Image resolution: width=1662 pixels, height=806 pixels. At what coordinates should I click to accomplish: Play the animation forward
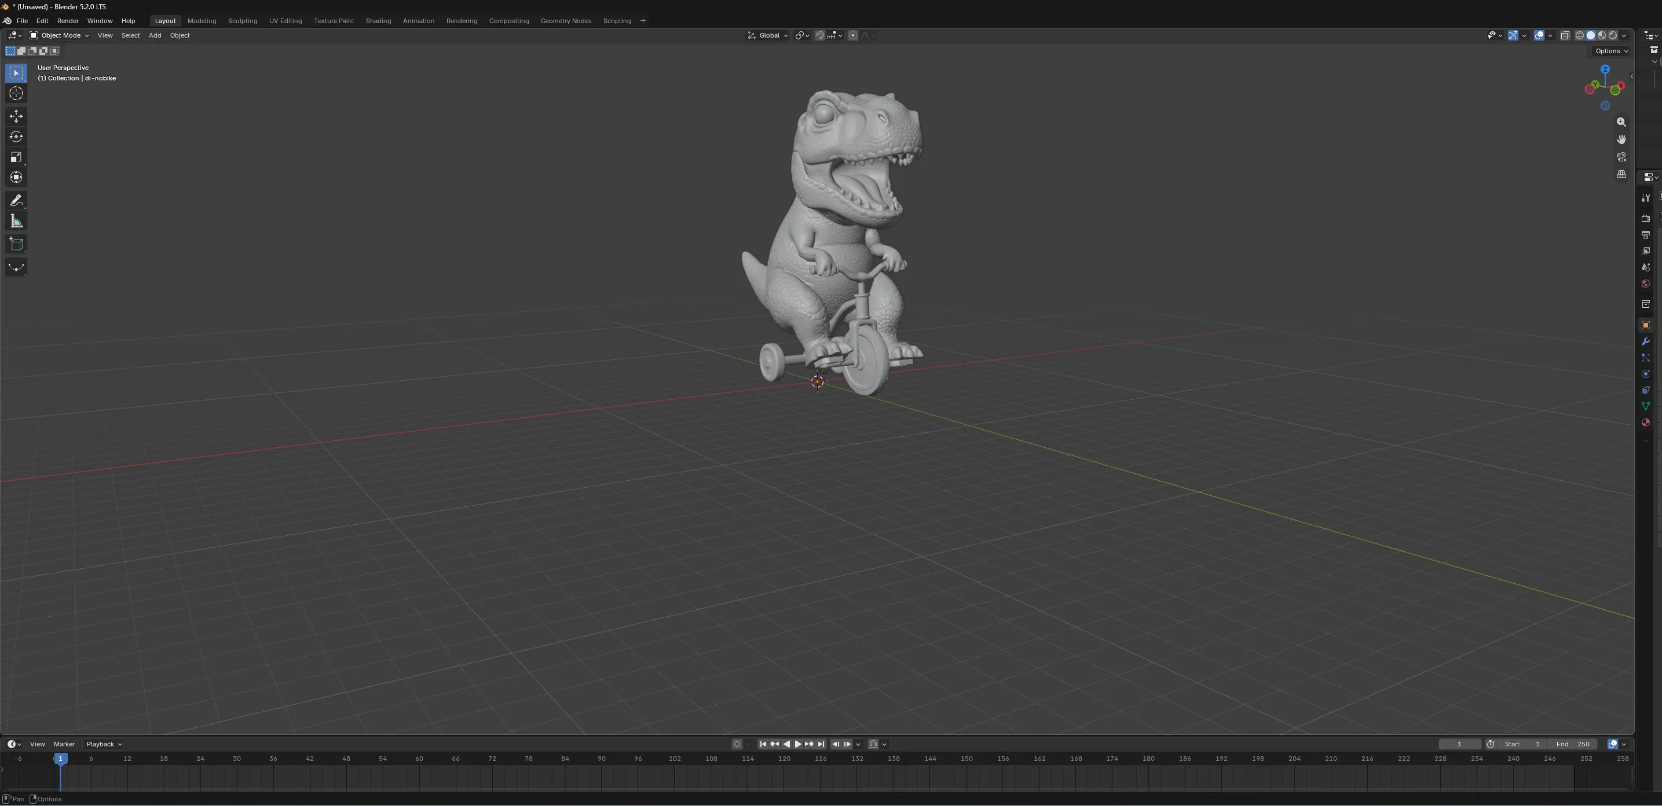point(798,744)
